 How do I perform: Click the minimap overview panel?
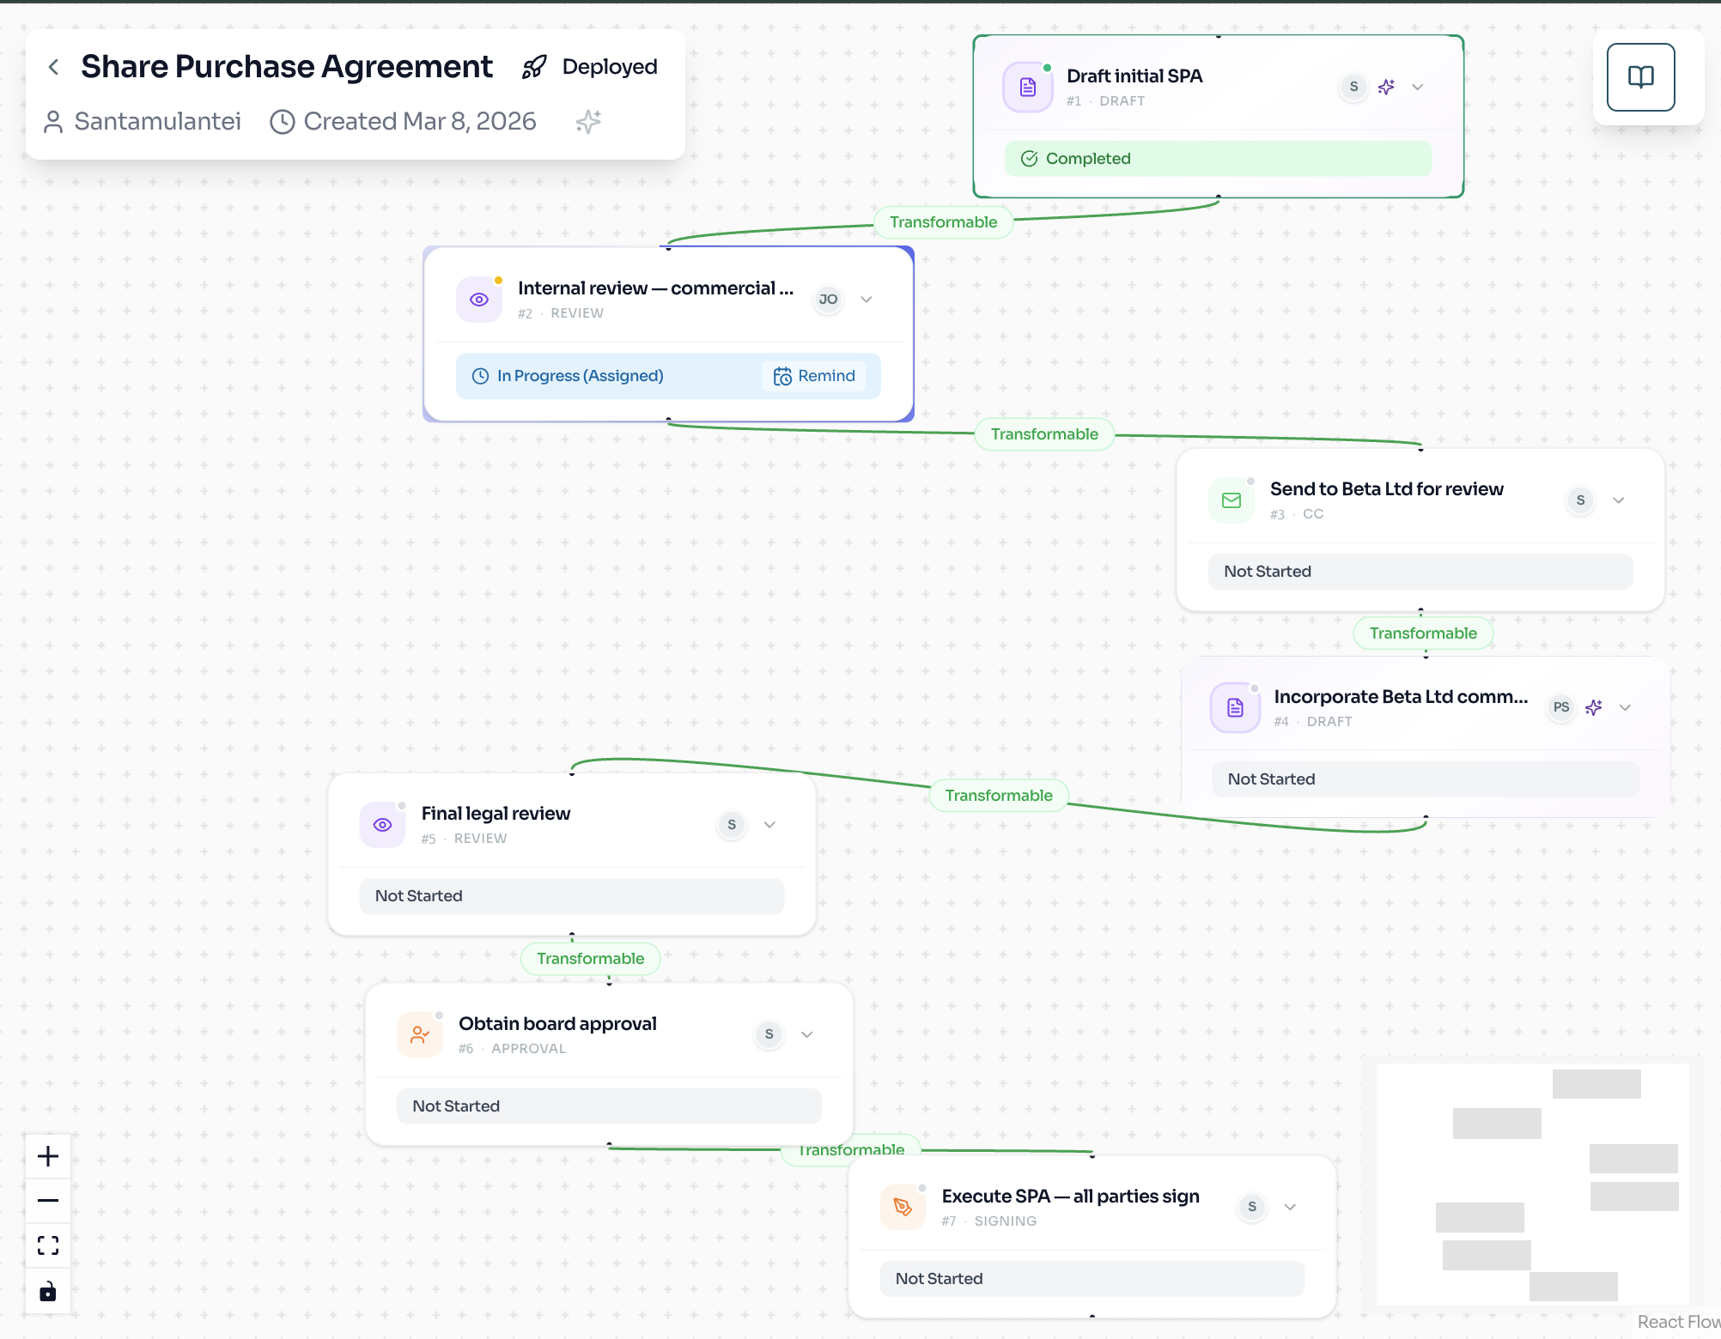pos(1532,1184)
